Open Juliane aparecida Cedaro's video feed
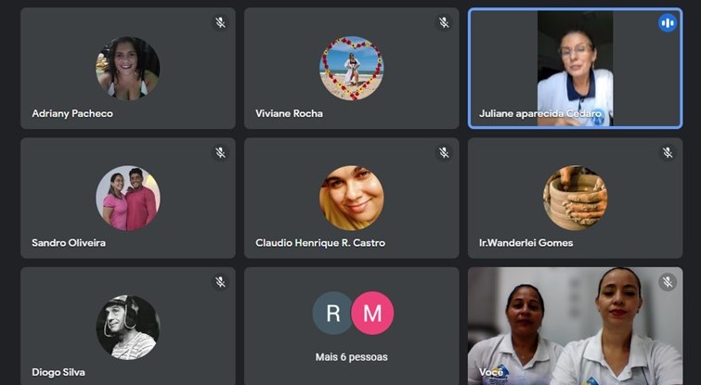Image resolution: width=701 pixels, height=385 pixels. (x=575, y=69)
